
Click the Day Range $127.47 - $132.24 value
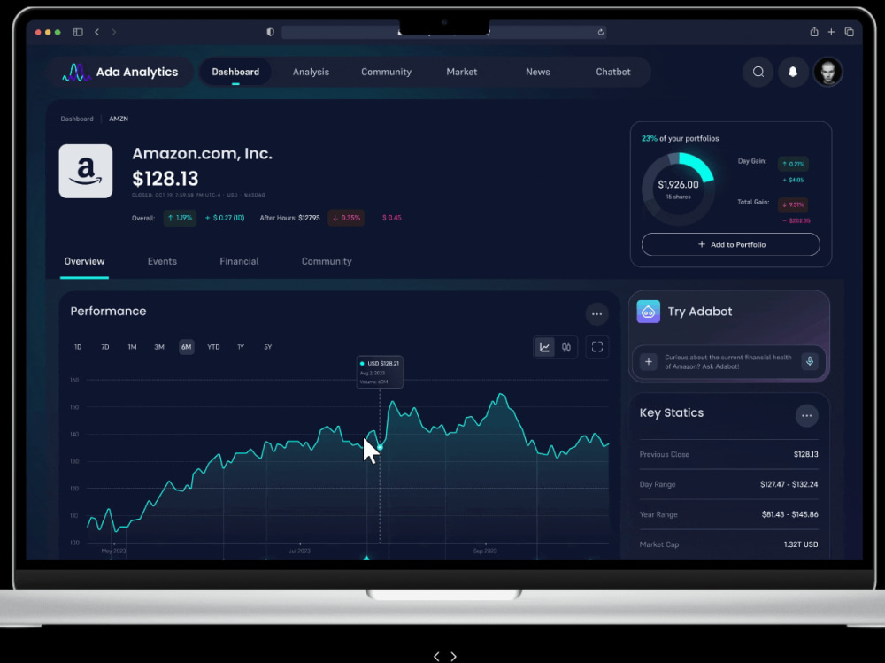[x=789, y=484]
